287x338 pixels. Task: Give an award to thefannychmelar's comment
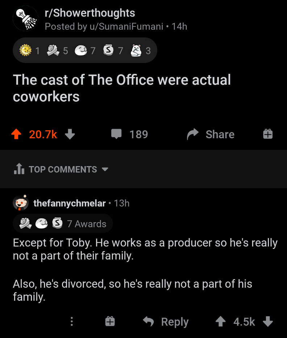[x=110, y=321]
